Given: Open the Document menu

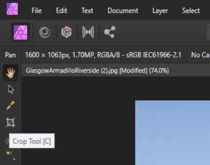Looking at the screenshot, I should [x=123, y=11].
